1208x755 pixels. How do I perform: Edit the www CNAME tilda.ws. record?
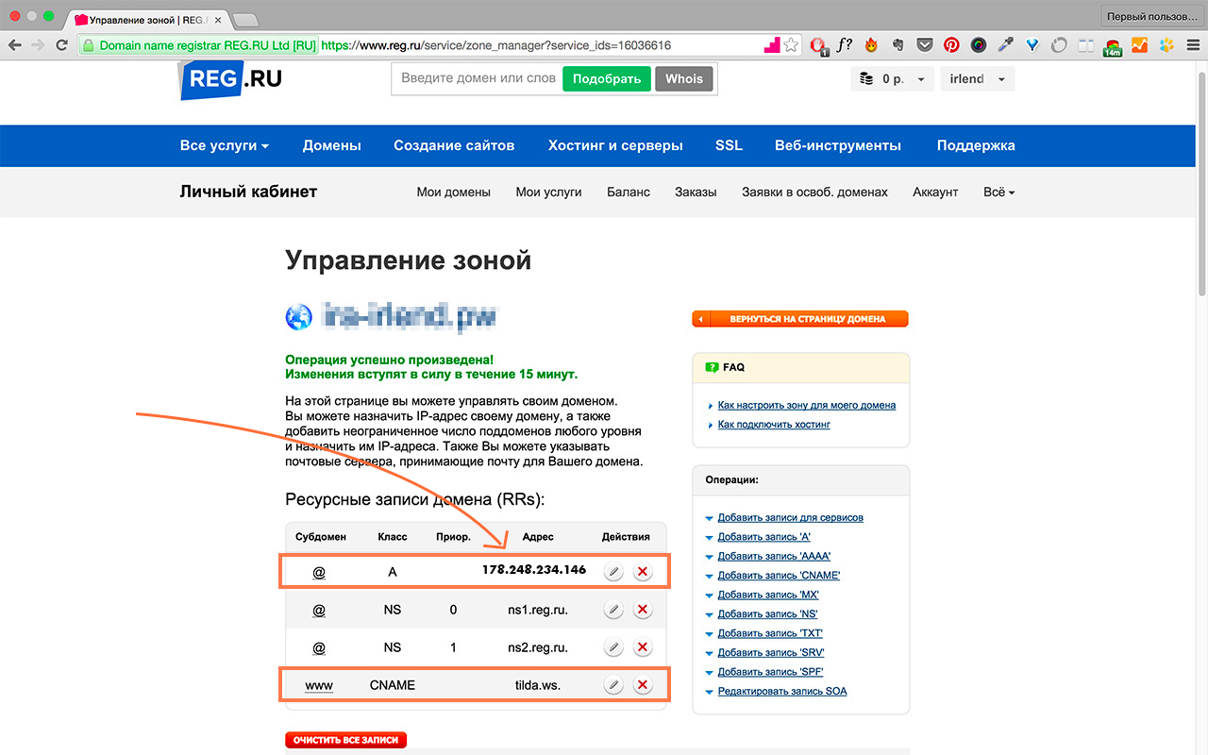coord(613,685)
